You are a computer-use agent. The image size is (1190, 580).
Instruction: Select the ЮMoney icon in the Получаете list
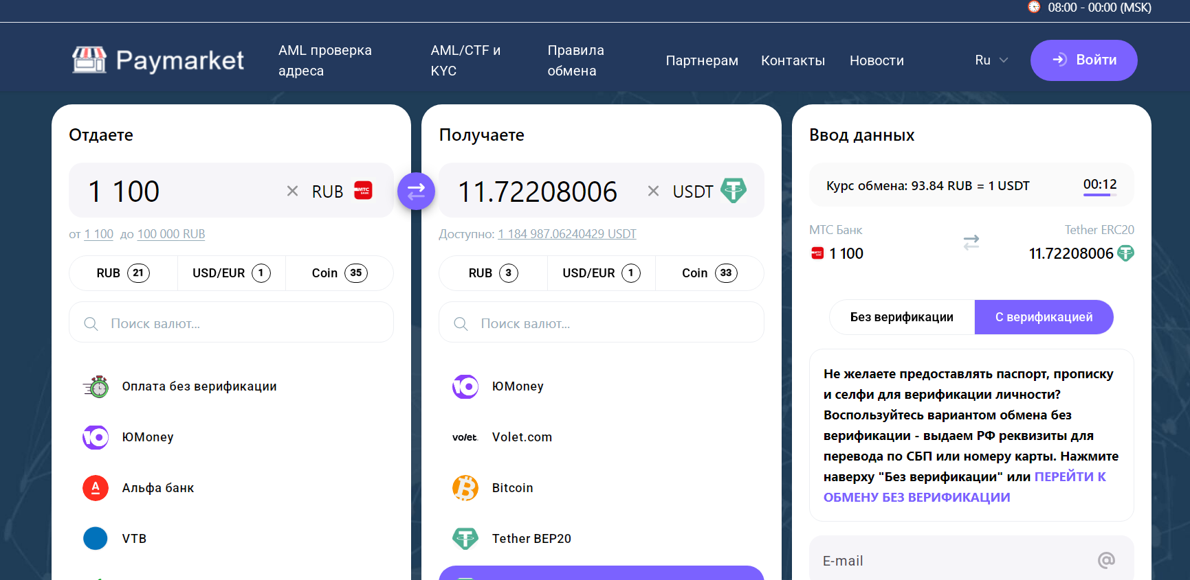465,386
